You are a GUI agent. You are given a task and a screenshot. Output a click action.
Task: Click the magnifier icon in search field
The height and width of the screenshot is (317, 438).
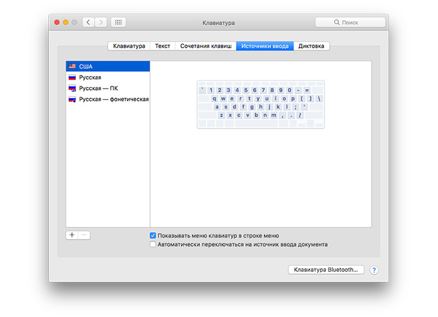337,22
